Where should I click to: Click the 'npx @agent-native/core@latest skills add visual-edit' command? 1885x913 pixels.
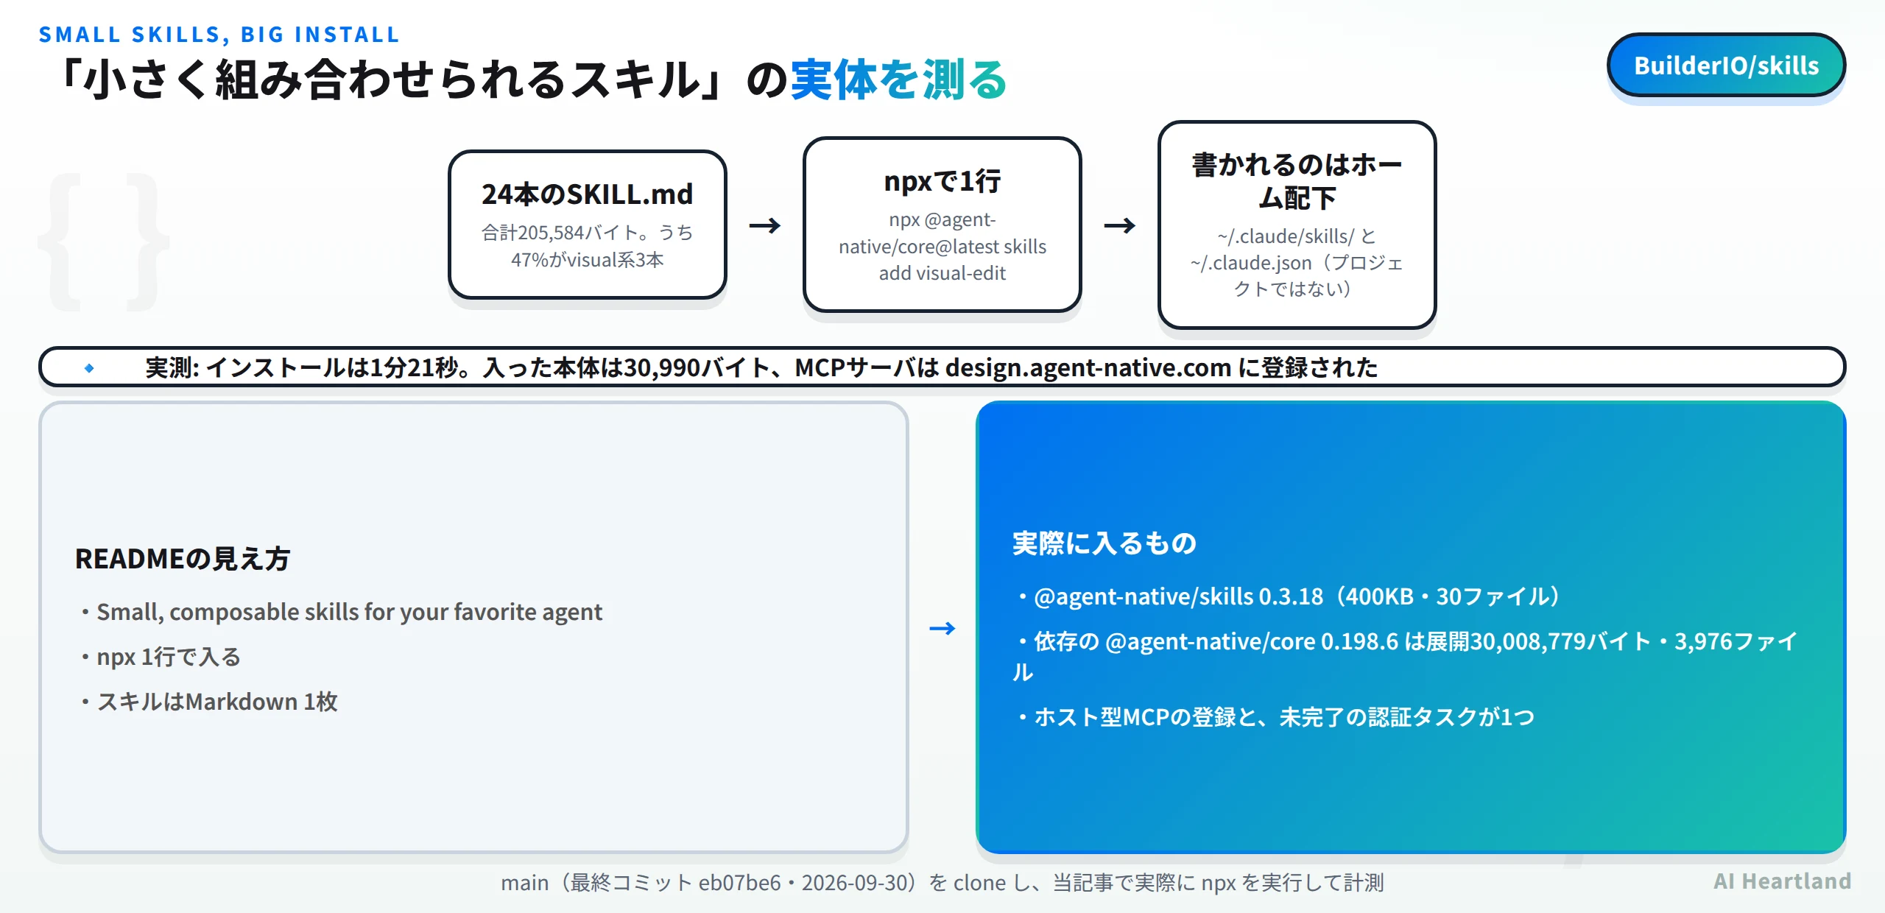[x=942, y=246]
